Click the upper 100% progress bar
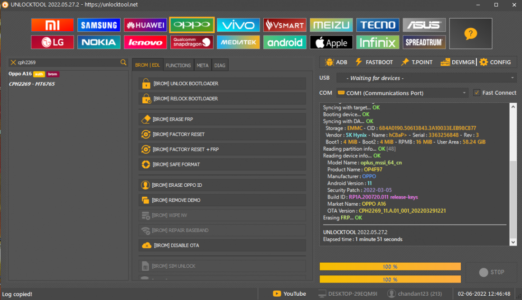The width and height of the screenshot is (522, 300). [x=390, y=266]
